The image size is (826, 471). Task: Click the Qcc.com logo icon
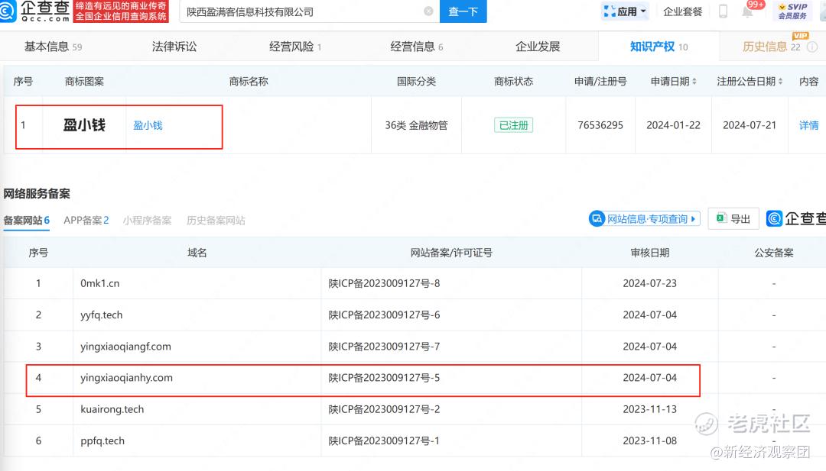8,11
